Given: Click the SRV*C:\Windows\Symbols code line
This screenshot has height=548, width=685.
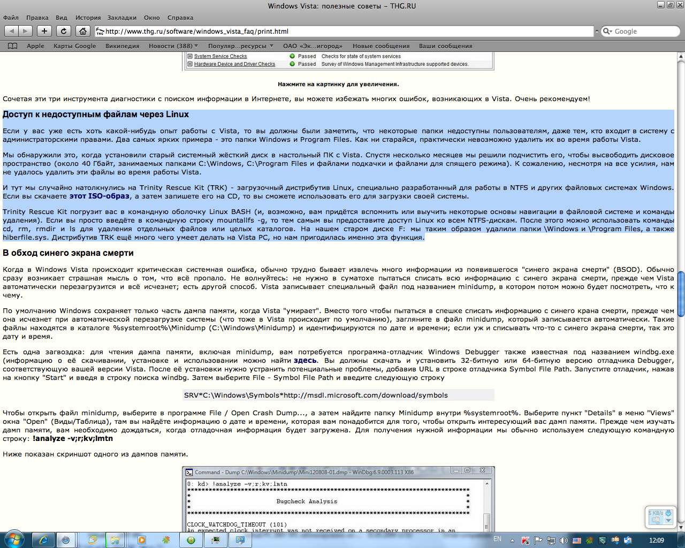Looking at the screenshot, I should click(339, 395).
